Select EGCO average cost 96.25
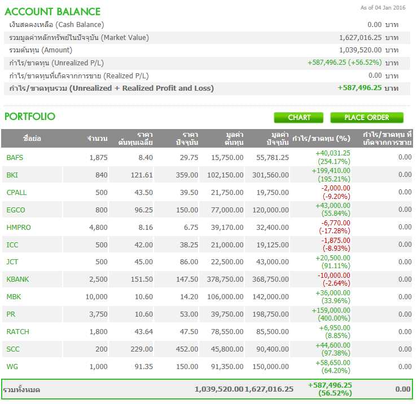The image size is (417, 404). 144,210
